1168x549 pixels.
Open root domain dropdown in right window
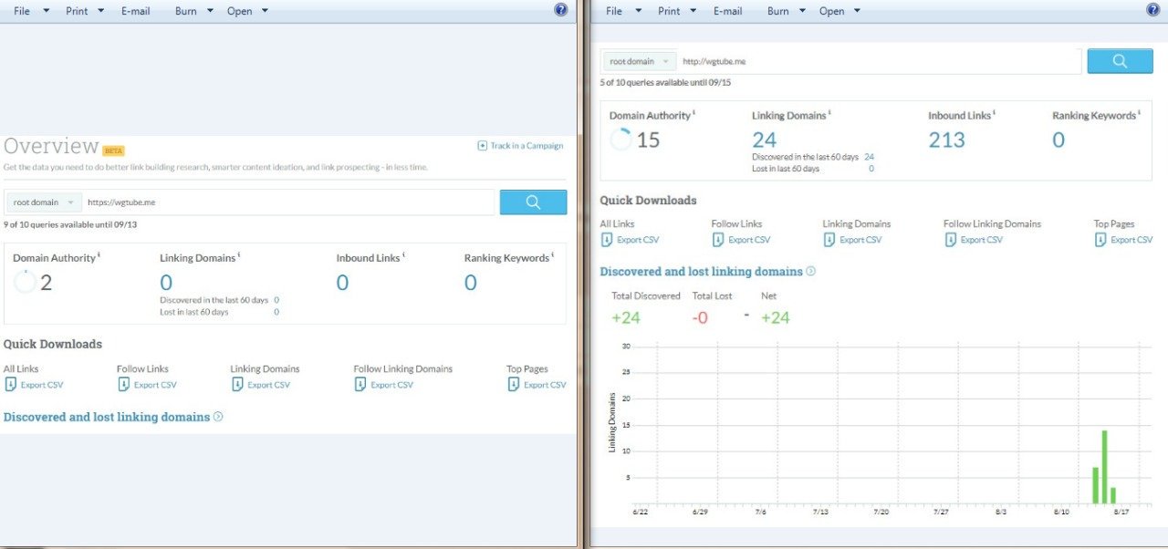point(640,61)
